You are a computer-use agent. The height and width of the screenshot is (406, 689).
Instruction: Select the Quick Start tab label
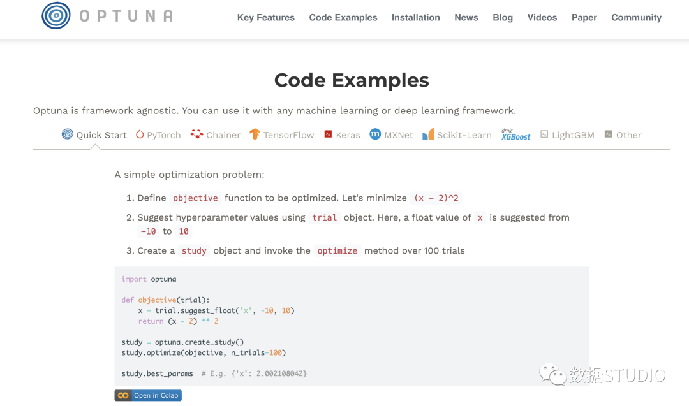click(x=101, y=135)
